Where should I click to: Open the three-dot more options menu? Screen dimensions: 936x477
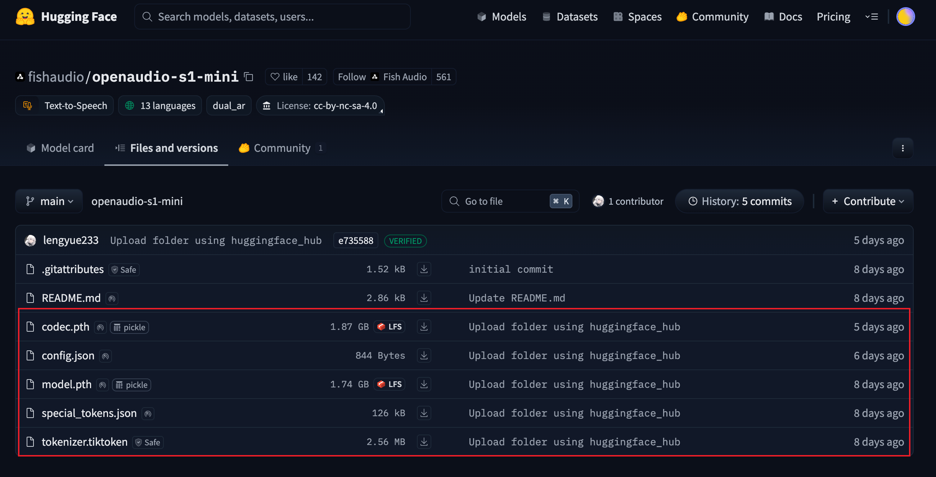[x=903, y=148]
